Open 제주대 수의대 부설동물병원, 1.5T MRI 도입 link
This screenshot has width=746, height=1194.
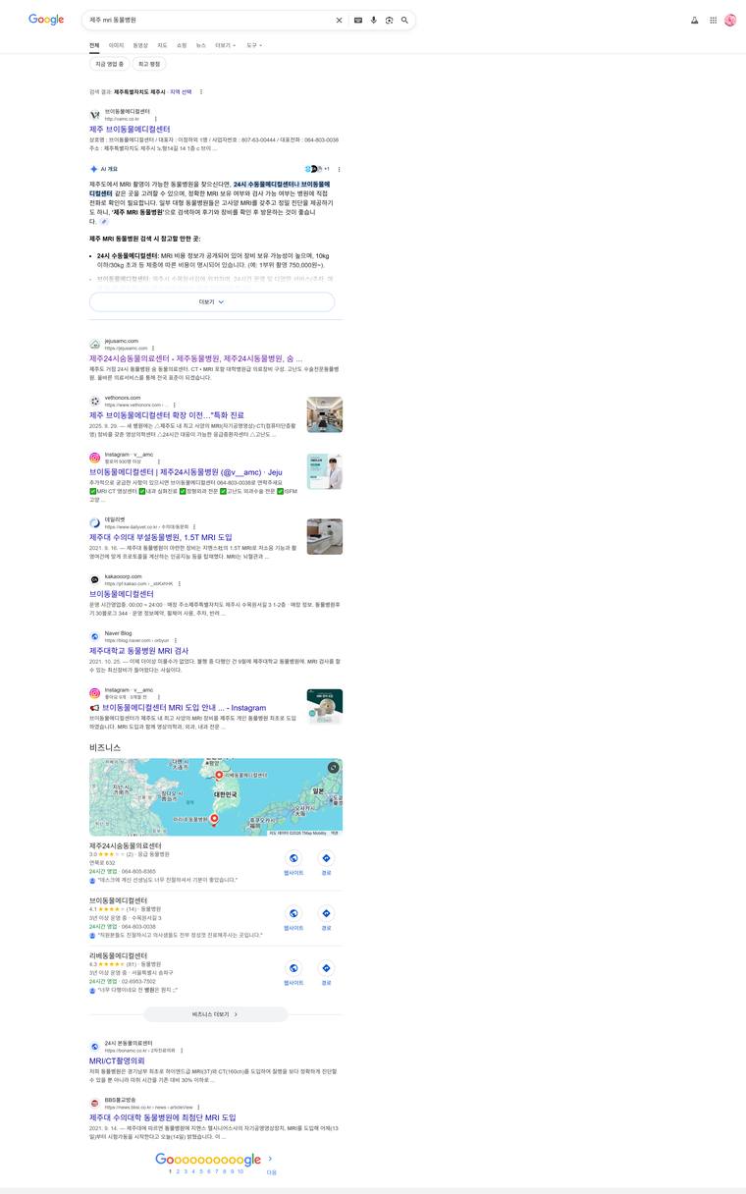[x=161, y=538]
